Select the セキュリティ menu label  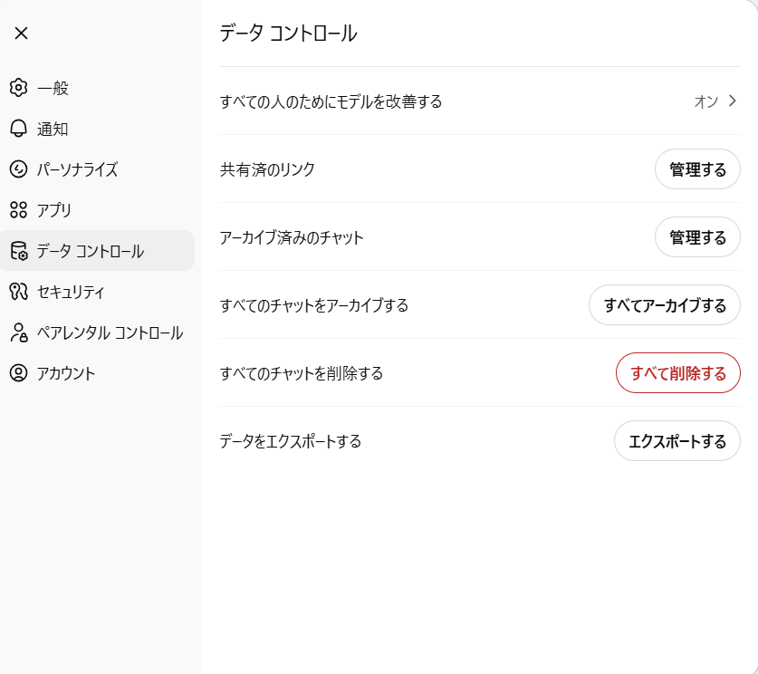coord(71,292)
